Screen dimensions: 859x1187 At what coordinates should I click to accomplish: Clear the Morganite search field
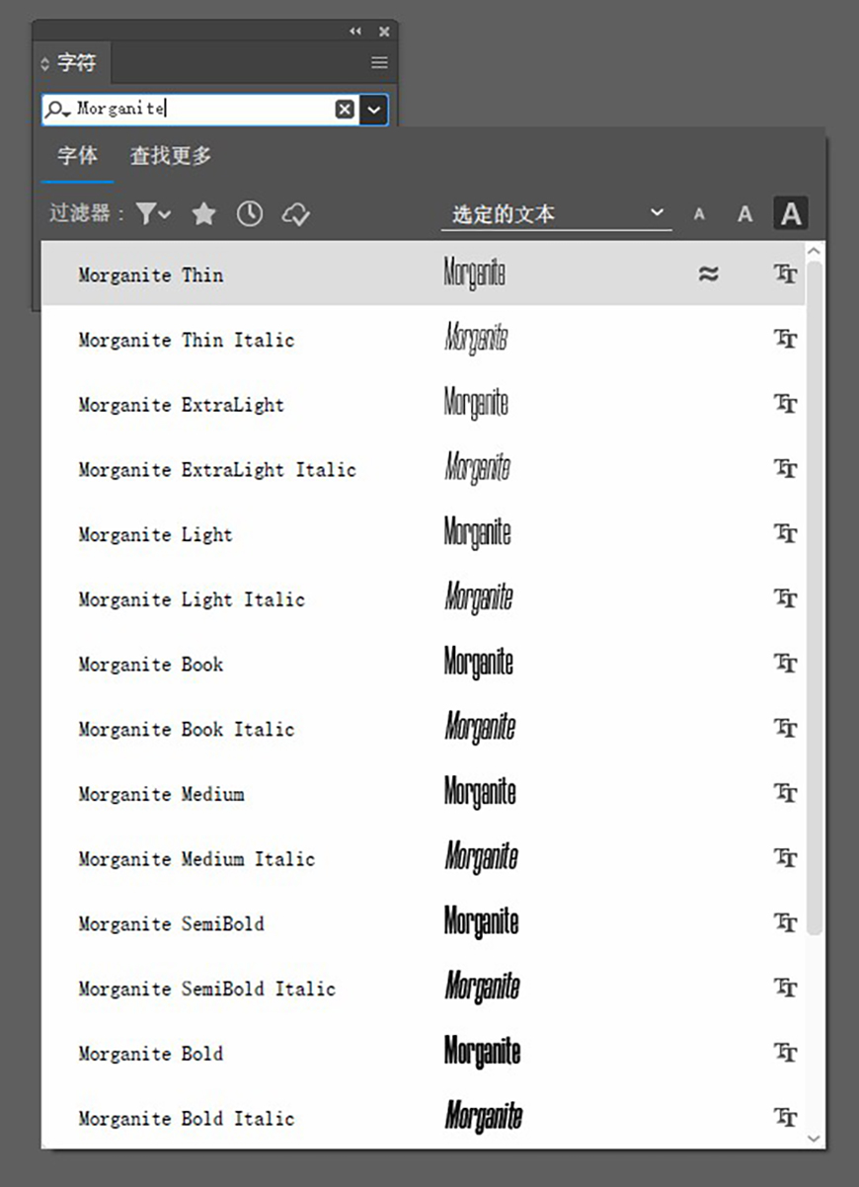[x=345, y=110]
